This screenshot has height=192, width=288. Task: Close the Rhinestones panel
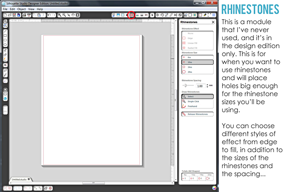[213, 22]
